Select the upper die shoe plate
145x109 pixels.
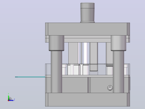88,29
